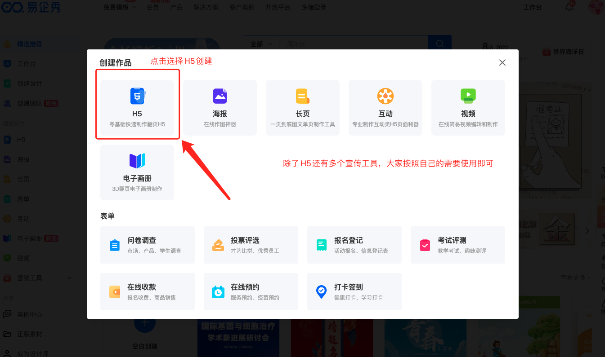The image size is (605, 357).
Task: Open the 全部 search category dropdown
Action: point(261,44)
